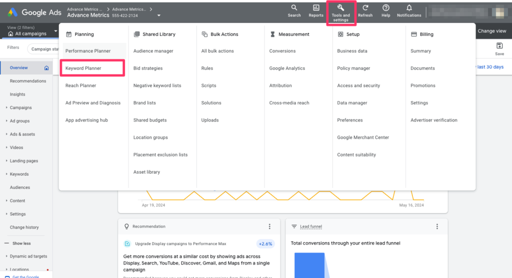Click the Measurement hourglass icon
Screen dimensions: 512x278
[272, 34]
